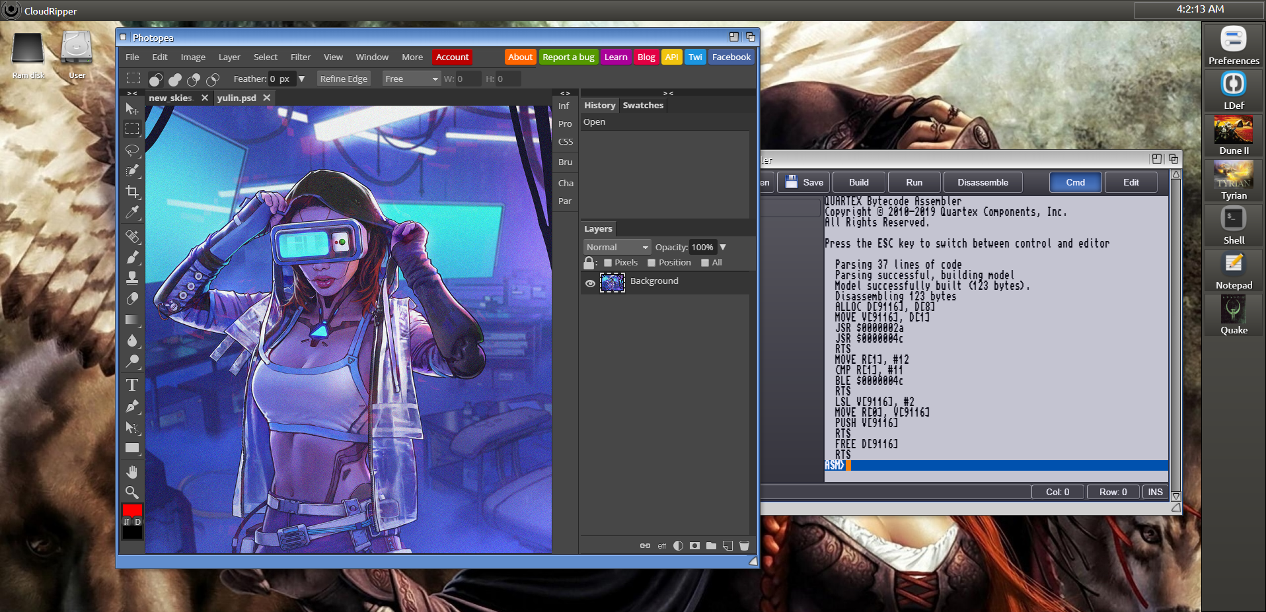
Task: Select the Zoom tool in toolbar
Action: point(132,493)
